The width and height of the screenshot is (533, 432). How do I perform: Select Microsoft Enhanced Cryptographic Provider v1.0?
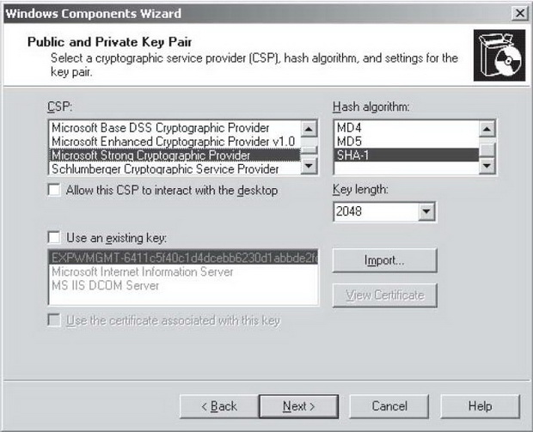tap(175, 142)
